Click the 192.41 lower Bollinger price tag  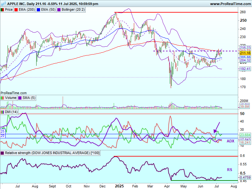tap(244, 69)
